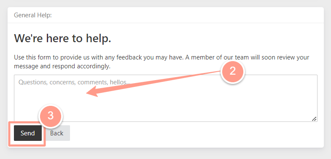
Task: Select the 'General Help:' header label
Action: coord(33,15)
